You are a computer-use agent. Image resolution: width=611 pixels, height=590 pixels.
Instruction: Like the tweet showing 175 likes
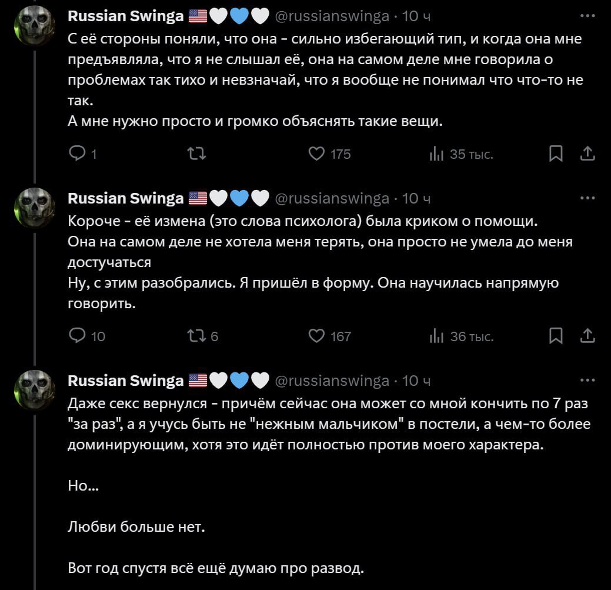coord(317,154)
